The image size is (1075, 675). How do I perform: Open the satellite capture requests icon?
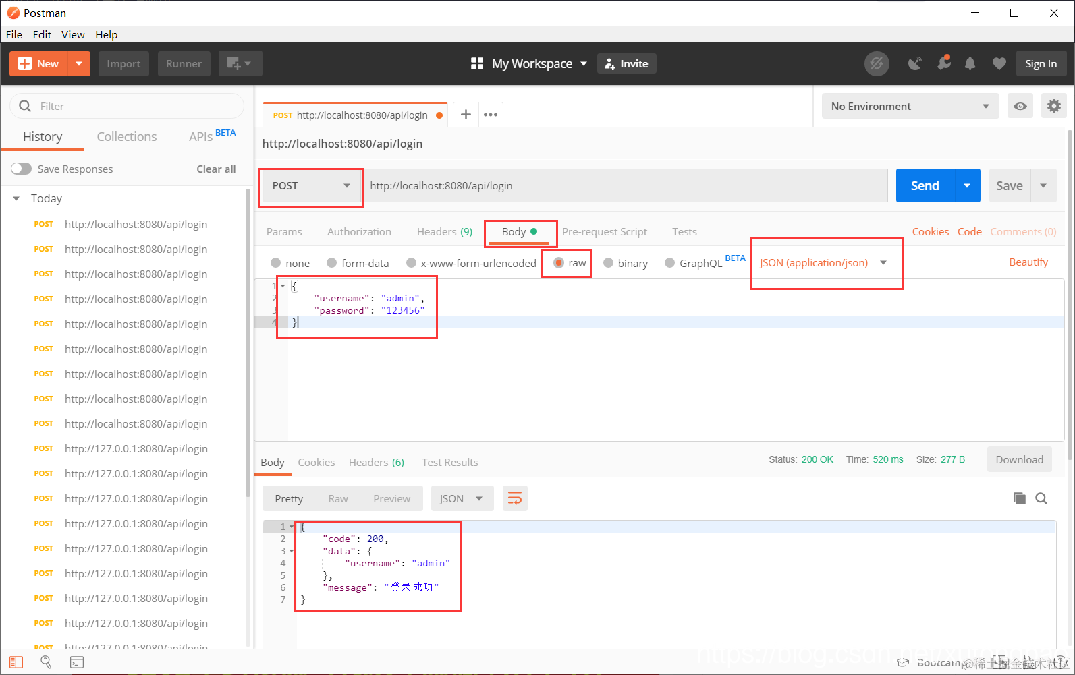[x=915, y=63]
